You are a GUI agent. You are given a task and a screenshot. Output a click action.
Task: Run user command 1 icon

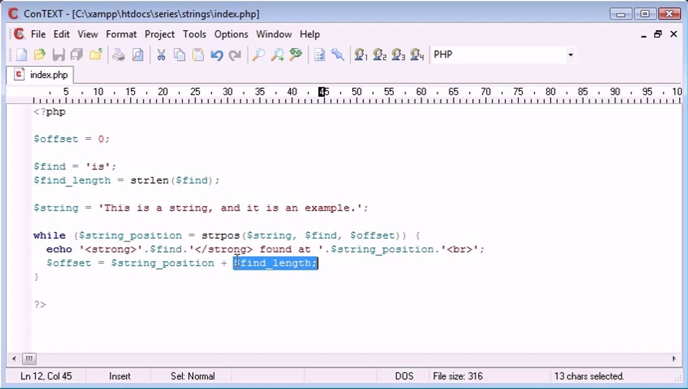tap(361, 55)
